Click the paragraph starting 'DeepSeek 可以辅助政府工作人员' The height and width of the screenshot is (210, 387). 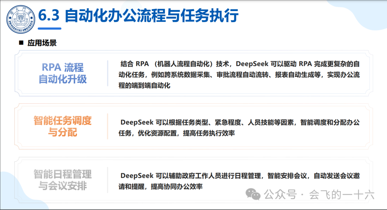tap(239, 181)
